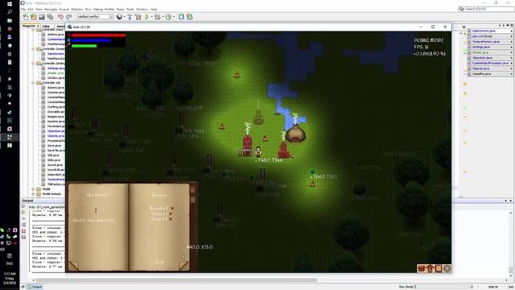Select CustomInputProcessor.java in the documents list
Viewport: 515px width, 290px height.
[490, 63]
